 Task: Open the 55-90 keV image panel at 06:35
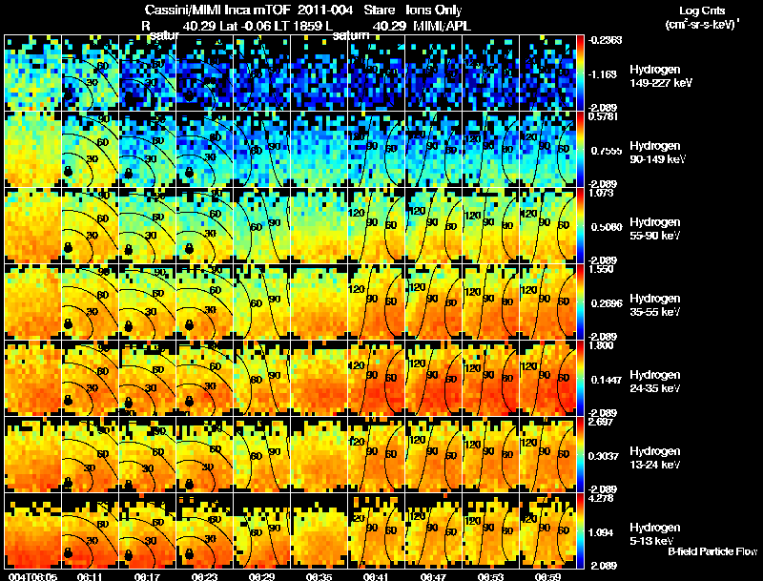tap(320, 226)
